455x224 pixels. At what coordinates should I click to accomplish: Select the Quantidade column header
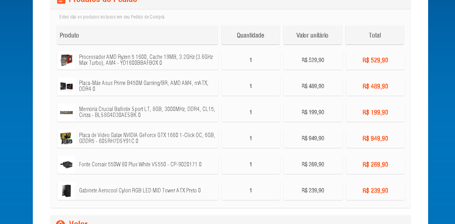[250, 35]
